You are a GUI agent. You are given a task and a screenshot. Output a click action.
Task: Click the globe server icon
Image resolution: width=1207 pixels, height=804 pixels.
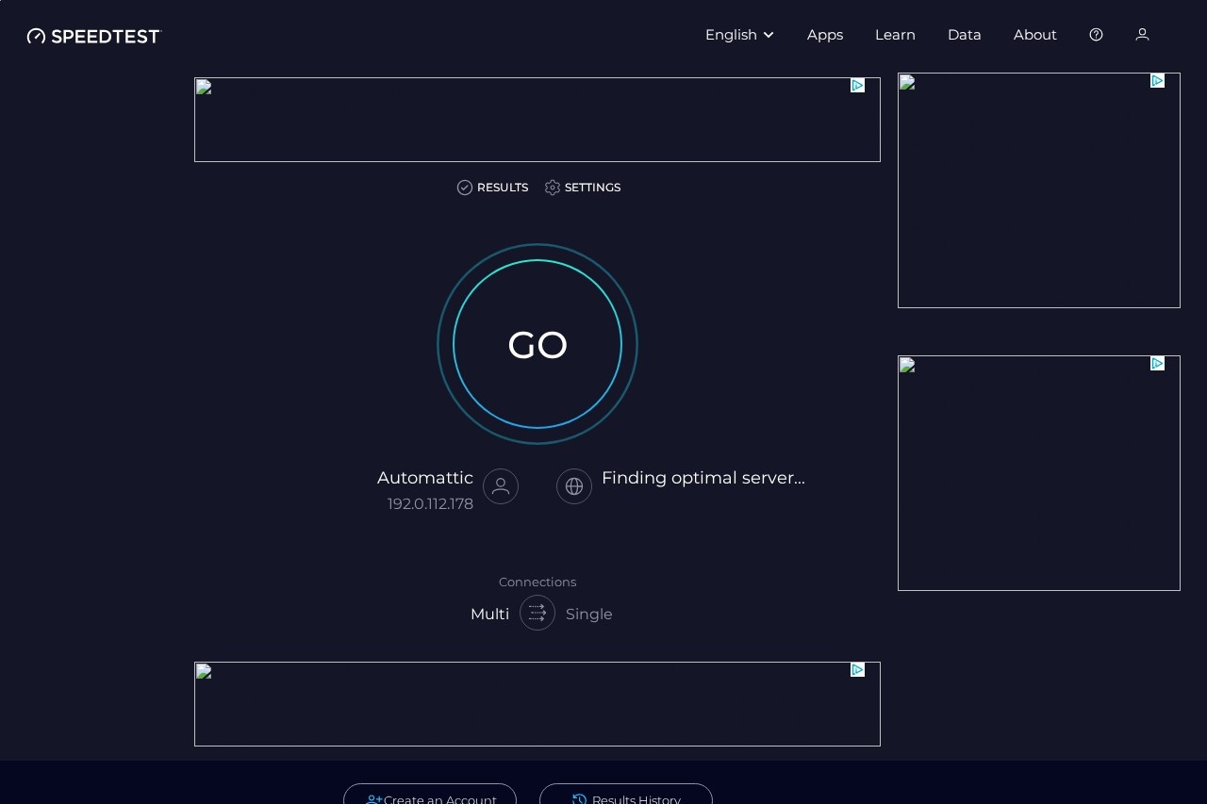[574, 486]
